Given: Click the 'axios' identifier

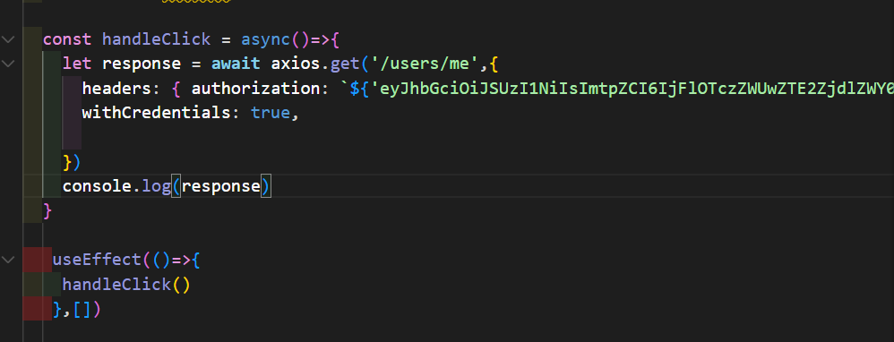Looking at the screenshot, I should (295, 64).
